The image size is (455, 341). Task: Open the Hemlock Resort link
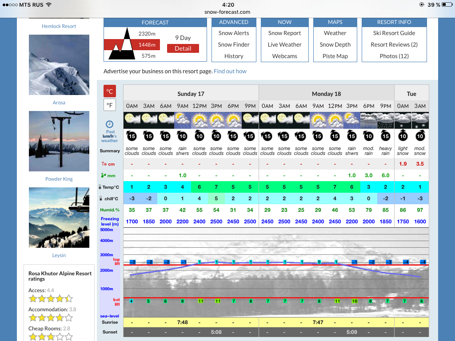(59, 26)
